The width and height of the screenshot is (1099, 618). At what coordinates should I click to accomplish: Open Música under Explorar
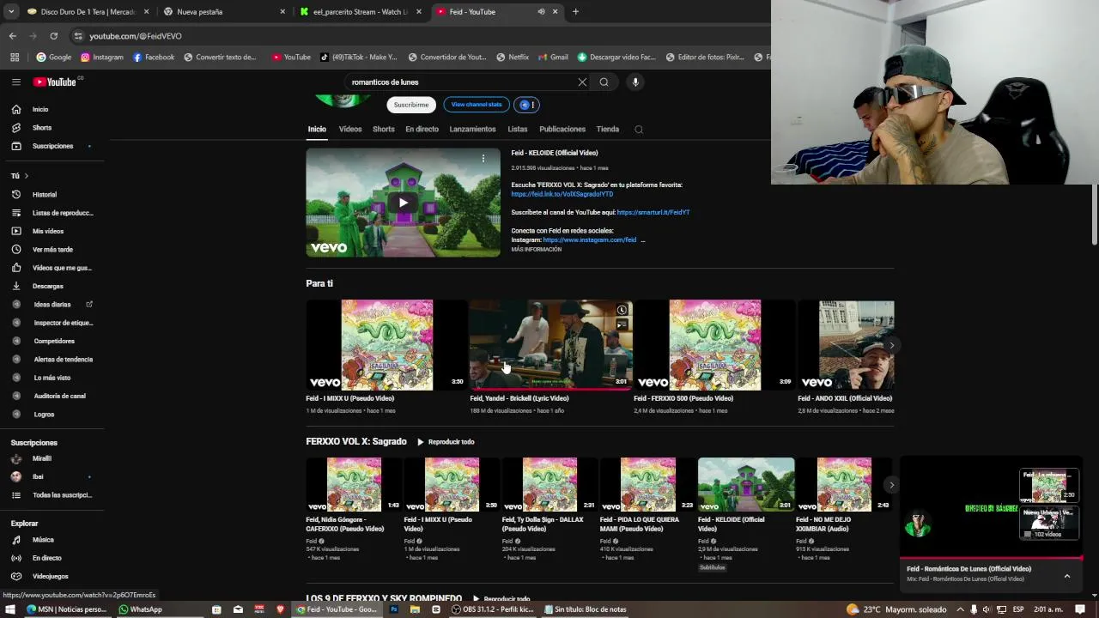[x=43, y=540]
